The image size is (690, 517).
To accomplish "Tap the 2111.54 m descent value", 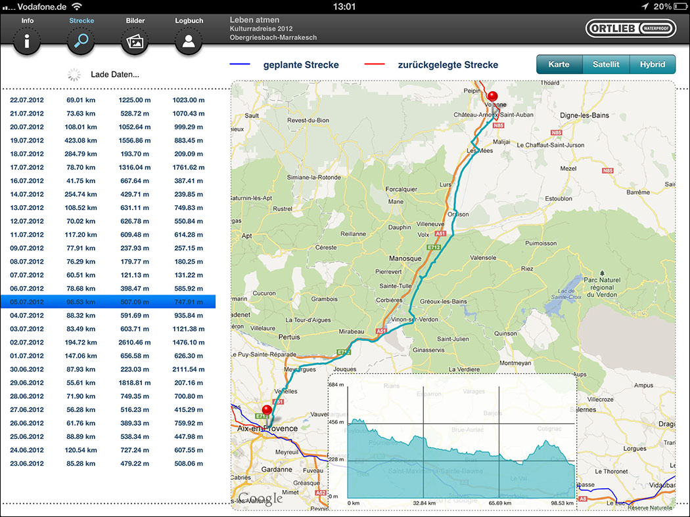I will tap(189, 369).
